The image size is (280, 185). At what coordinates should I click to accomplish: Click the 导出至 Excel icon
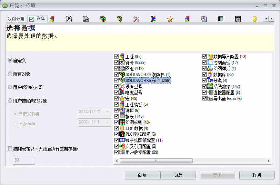point(210,98)
